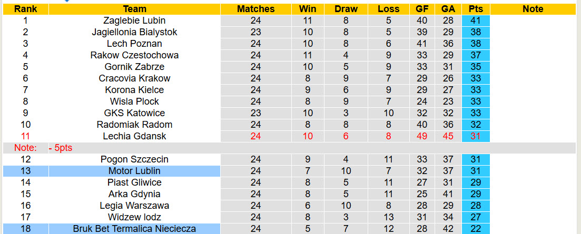Viewport: 581px width, 234px height.
Task: Click Zaglebie Lubin's 41 points cell
Action: click(x=476, y=21)
